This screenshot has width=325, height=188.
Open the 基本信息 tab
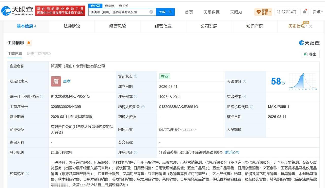point(26,26)
